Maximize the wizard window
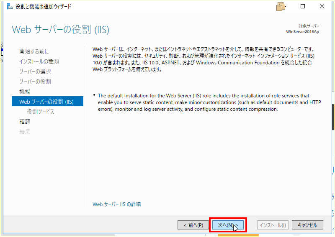Image resolution: width=335 pixels, height=237 pixels. pyautogui.click(x=302, y=6)
